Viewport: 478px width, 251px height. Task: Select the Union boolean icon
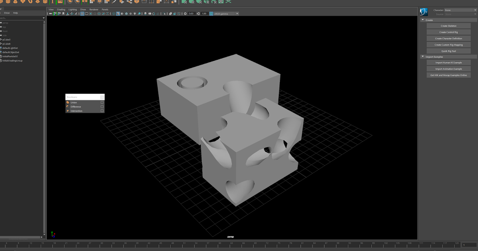pos(68,102)
